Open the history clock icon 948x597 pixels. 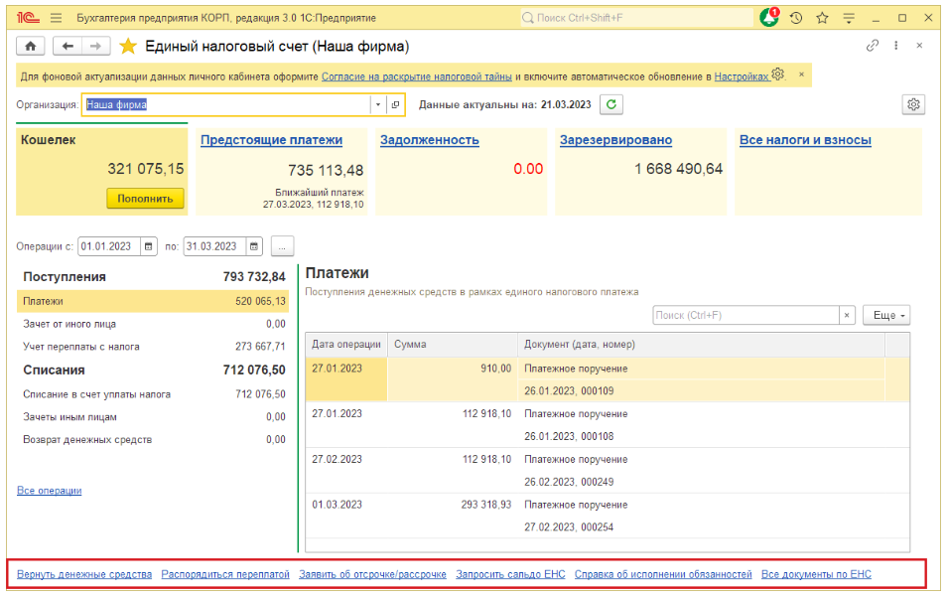click(x=796, y=18)
